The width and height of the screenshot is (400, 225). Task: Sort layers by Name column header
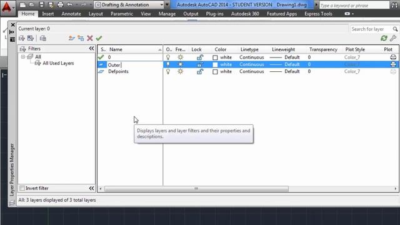point(135,49)
